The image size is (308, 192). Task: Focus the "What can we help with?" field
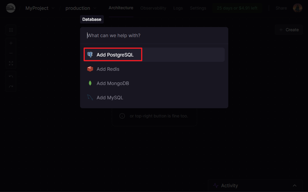154,35
